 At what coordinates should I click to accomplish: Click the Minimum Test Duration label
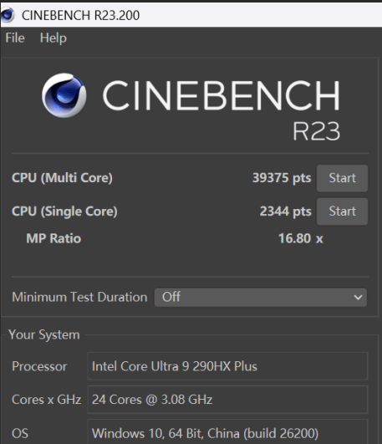point(79,297)
